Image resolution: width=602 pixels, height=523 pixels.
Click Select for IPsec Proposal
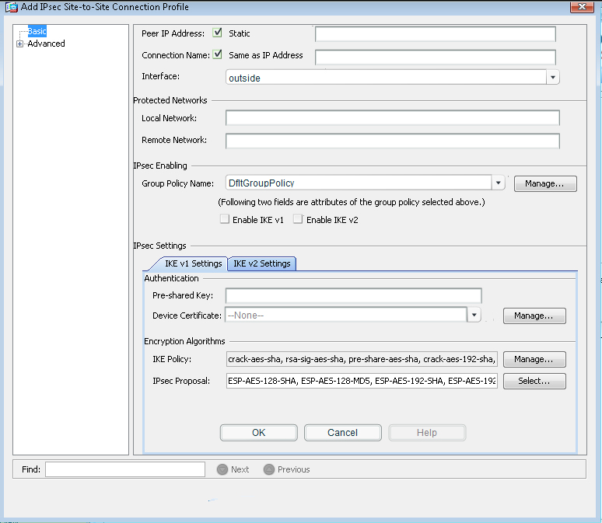click(534, 381)
